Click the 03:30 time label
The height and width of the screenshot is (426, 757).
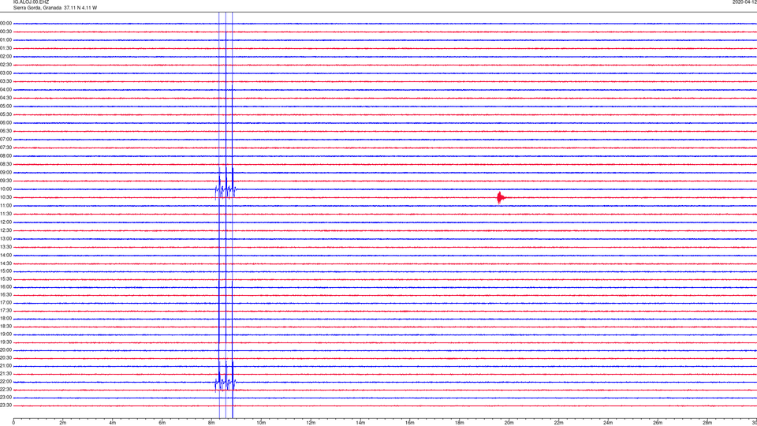click(6, 81)
